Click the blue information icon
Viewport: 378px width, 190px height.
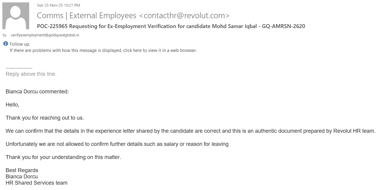6,44
